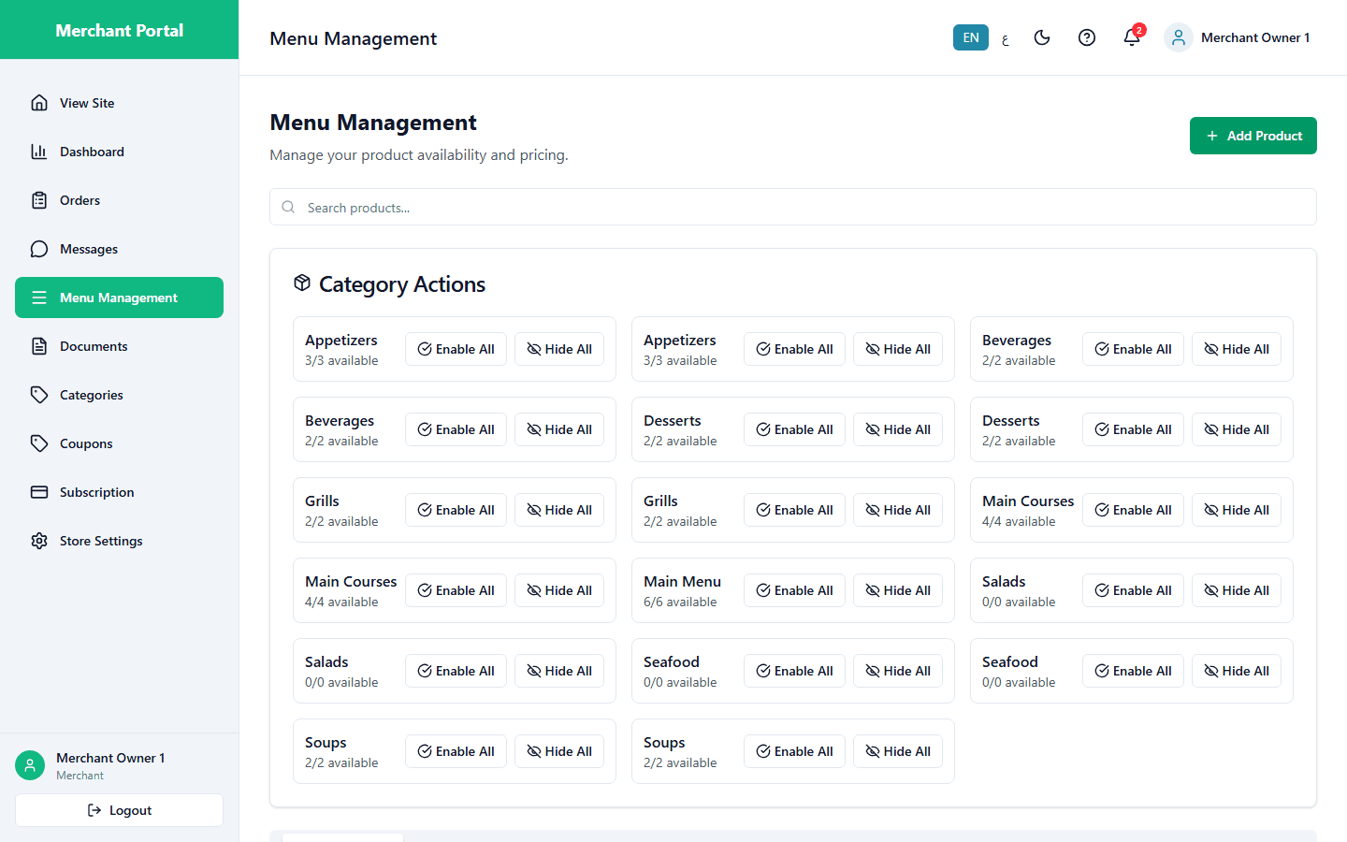Click the Logout button
The height and width of the screenshot is (842, 1347).
coord(119,810)
